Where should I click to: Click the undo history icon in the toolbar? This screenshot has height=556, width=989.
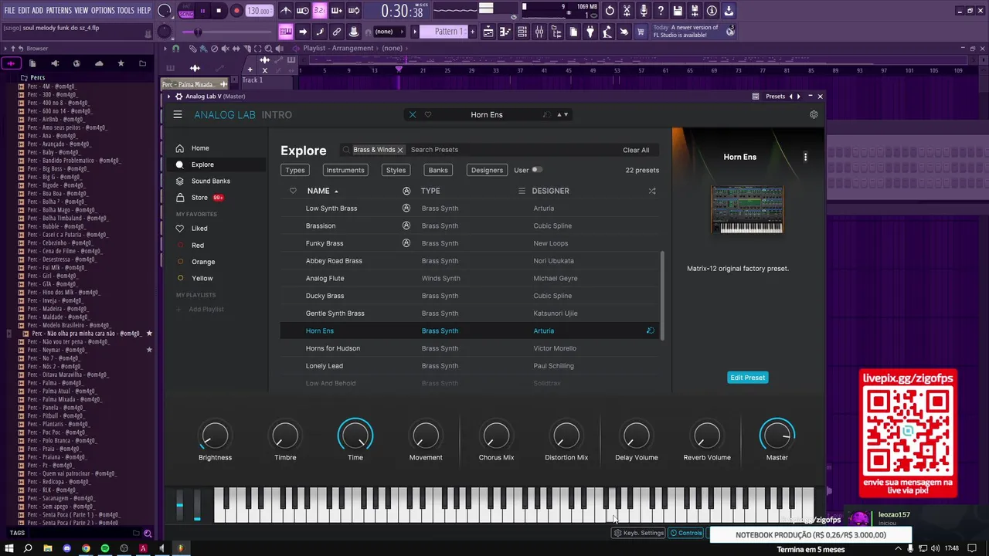pyautogui.click(x=610, y=11)
